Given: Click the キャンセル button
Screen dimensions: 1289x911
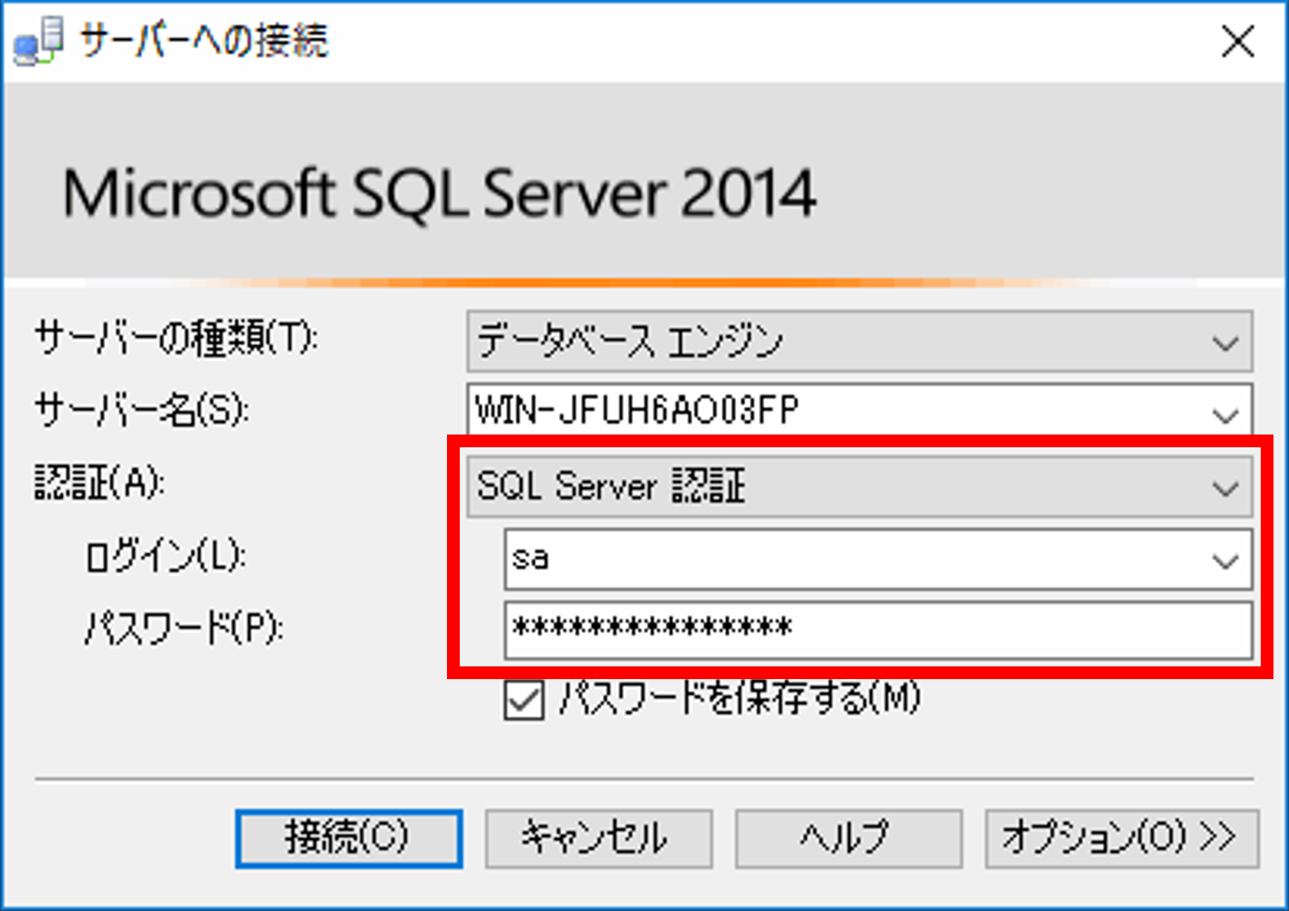Looking at the screenshot, I should tap(598, 838).
